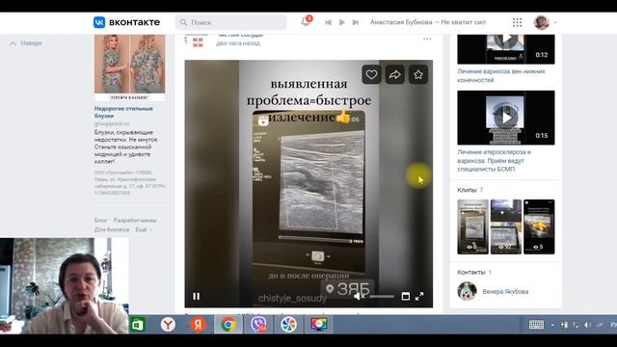Open the third clip thumbnail with 5 views
This screenshot has width=617, height=347.
tap(539, 227)
